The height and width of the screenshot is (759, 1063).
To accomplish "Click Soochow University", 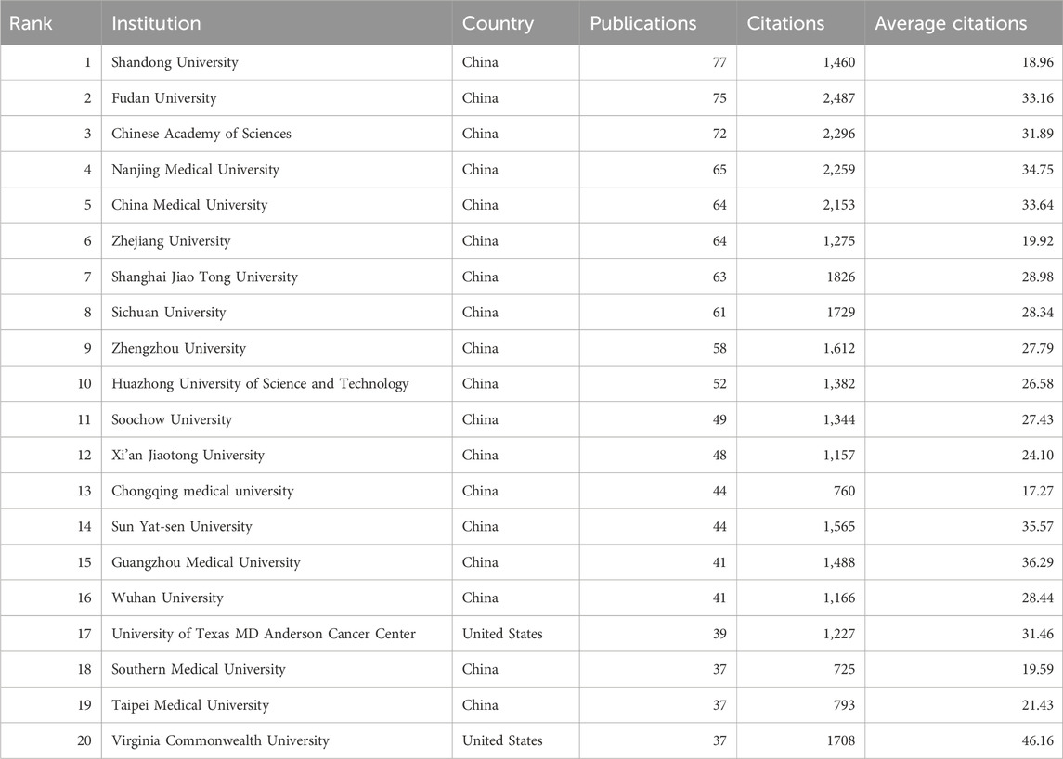I will click(x=172, y=419).
